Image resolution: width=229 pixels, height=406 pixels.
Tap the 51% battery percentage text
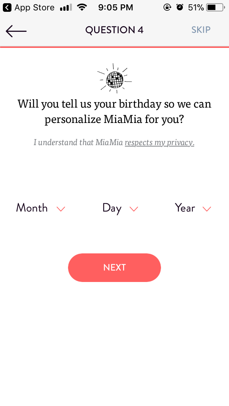(196, 7)
